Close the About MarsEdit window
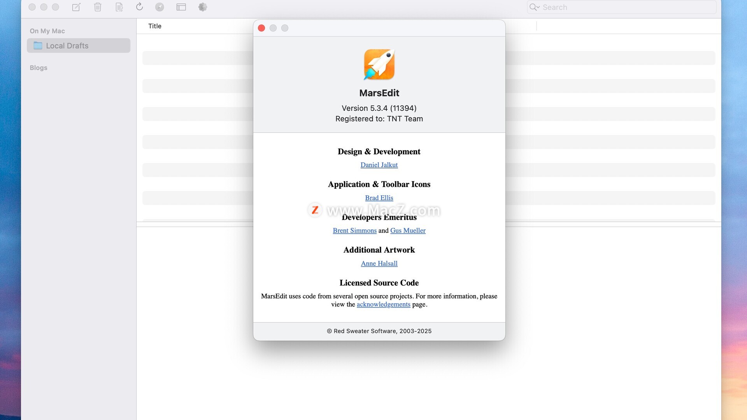This screenshot has width=747, height=420. 261,28
